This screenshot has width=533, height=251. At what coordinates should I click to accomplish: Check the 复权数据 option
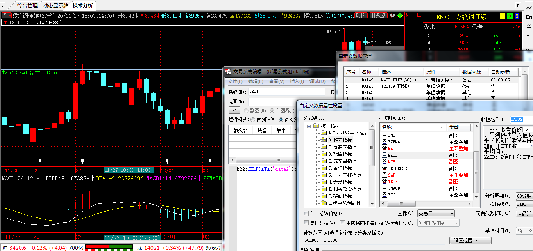point(306,223)
